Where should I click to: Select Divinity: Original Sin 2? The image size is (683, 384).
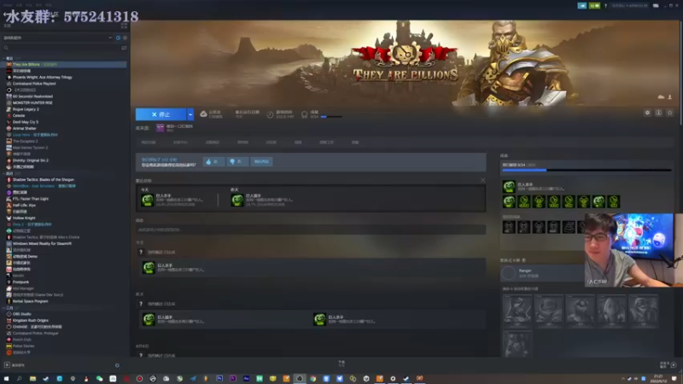[x=31, y=160]
